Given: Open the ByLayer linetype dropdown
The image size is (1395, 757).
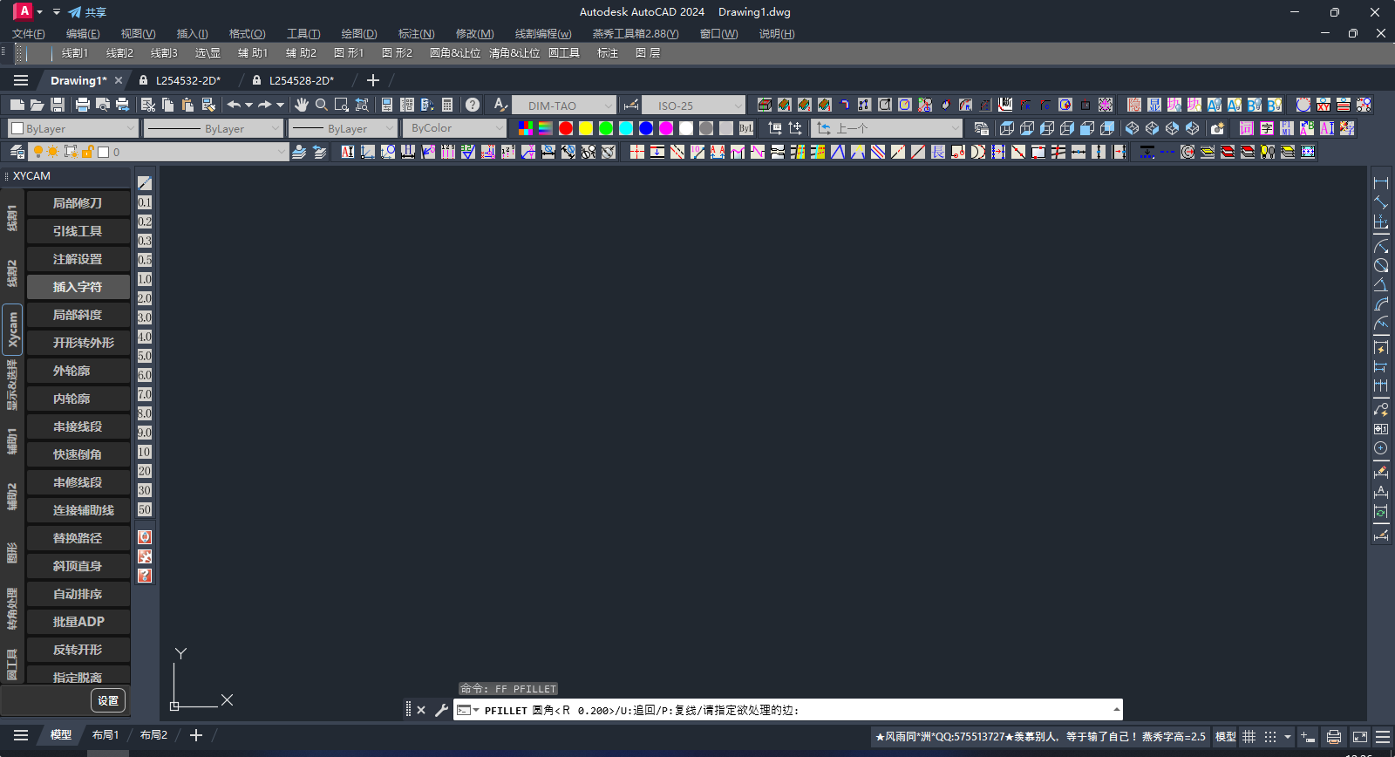Looking at the screenshot, I should [x=214, y=128].
